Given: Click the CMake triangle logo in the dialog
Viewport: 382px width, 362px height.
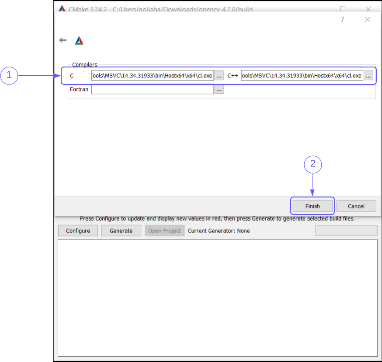Looking at the screenshot, I should pyautogui.click(x=79, y=40).
